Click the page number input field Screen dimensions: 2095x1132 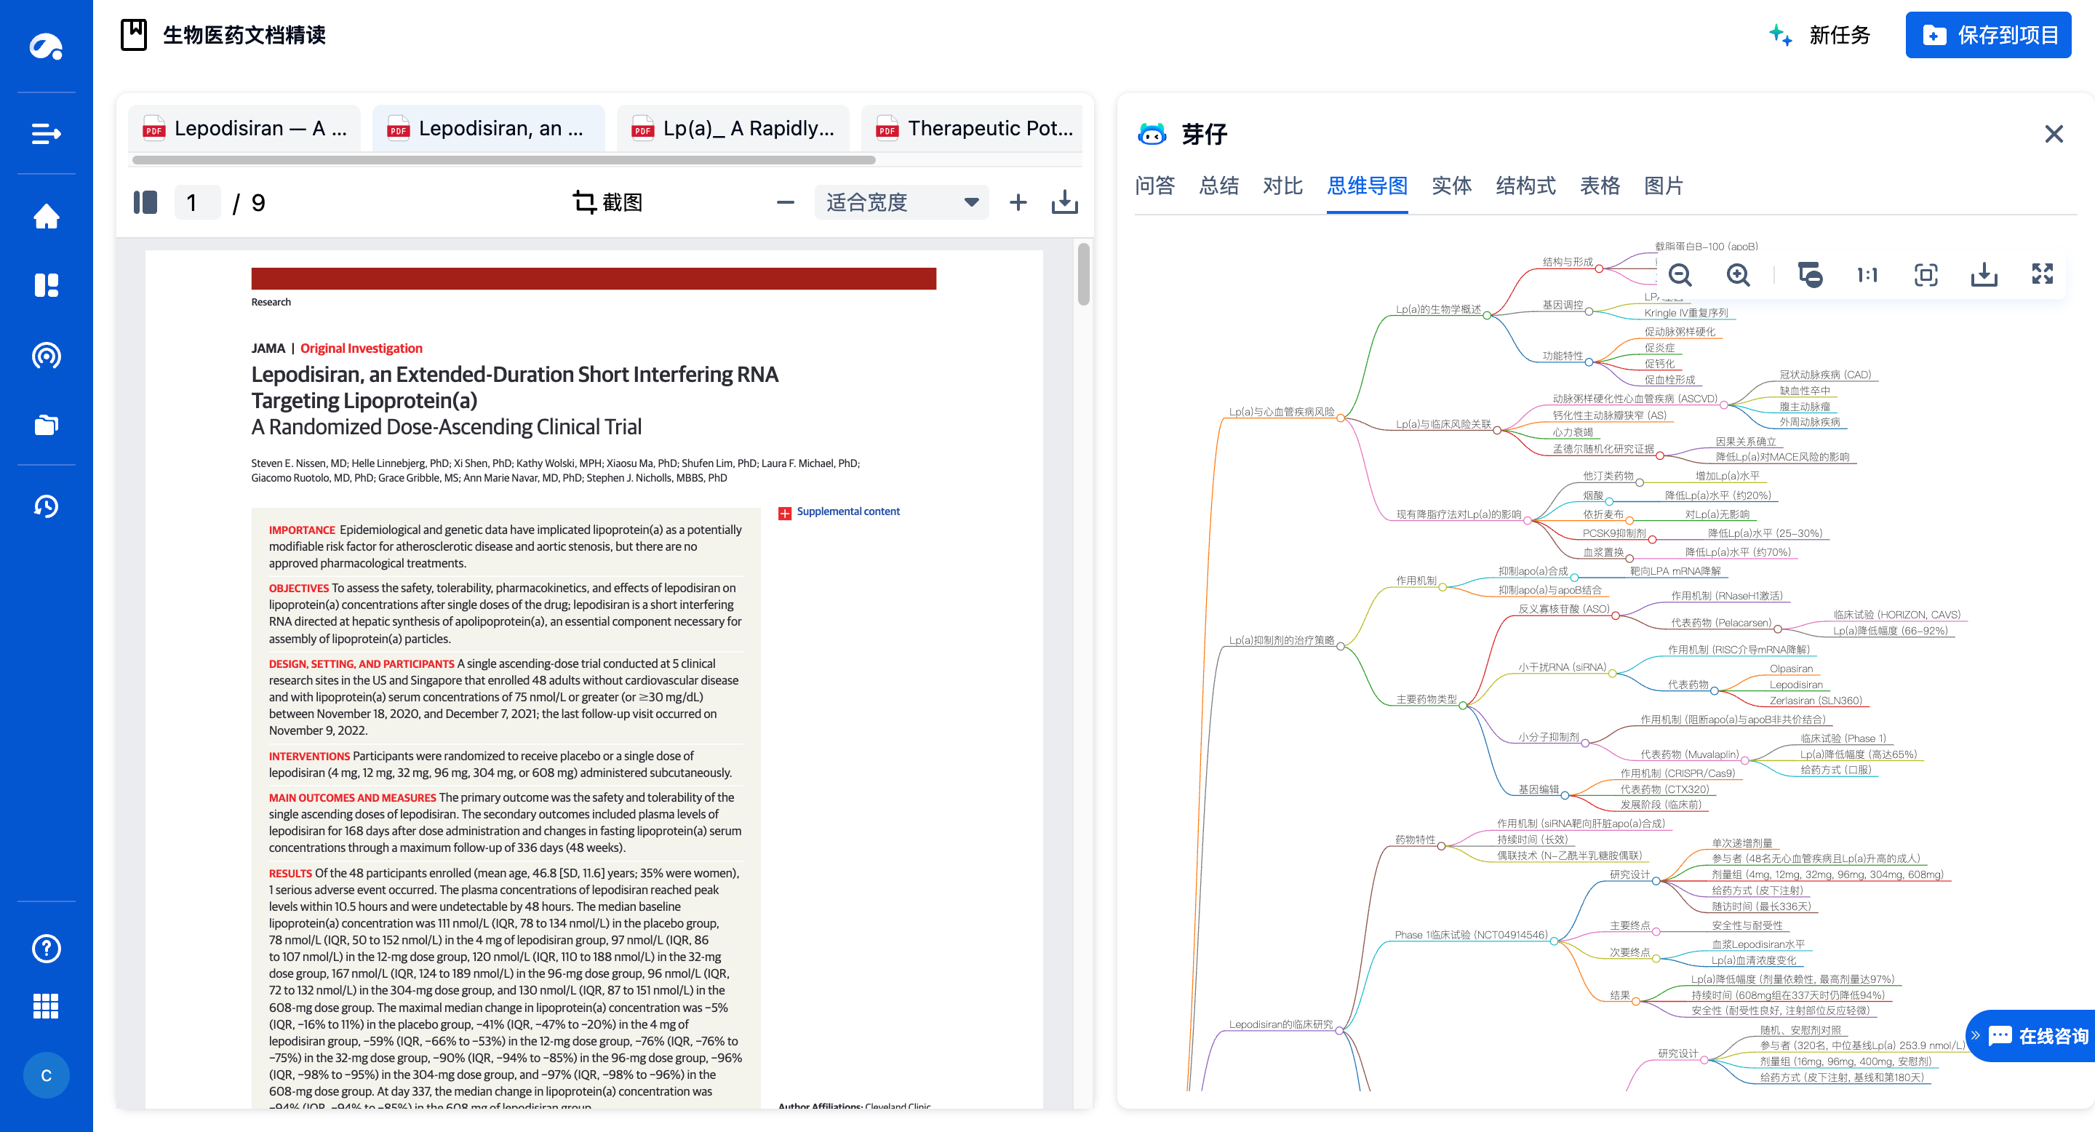tap(197, 202)
